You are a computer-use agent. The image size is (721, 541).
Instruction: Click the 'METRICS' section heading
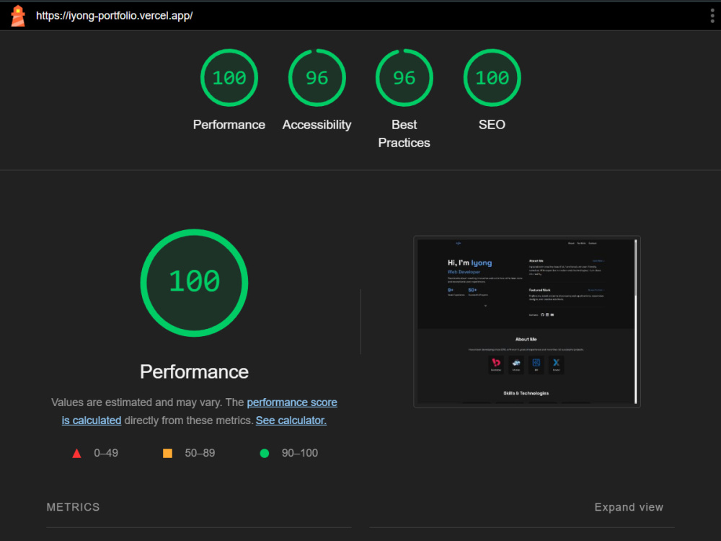pos(73,507)
